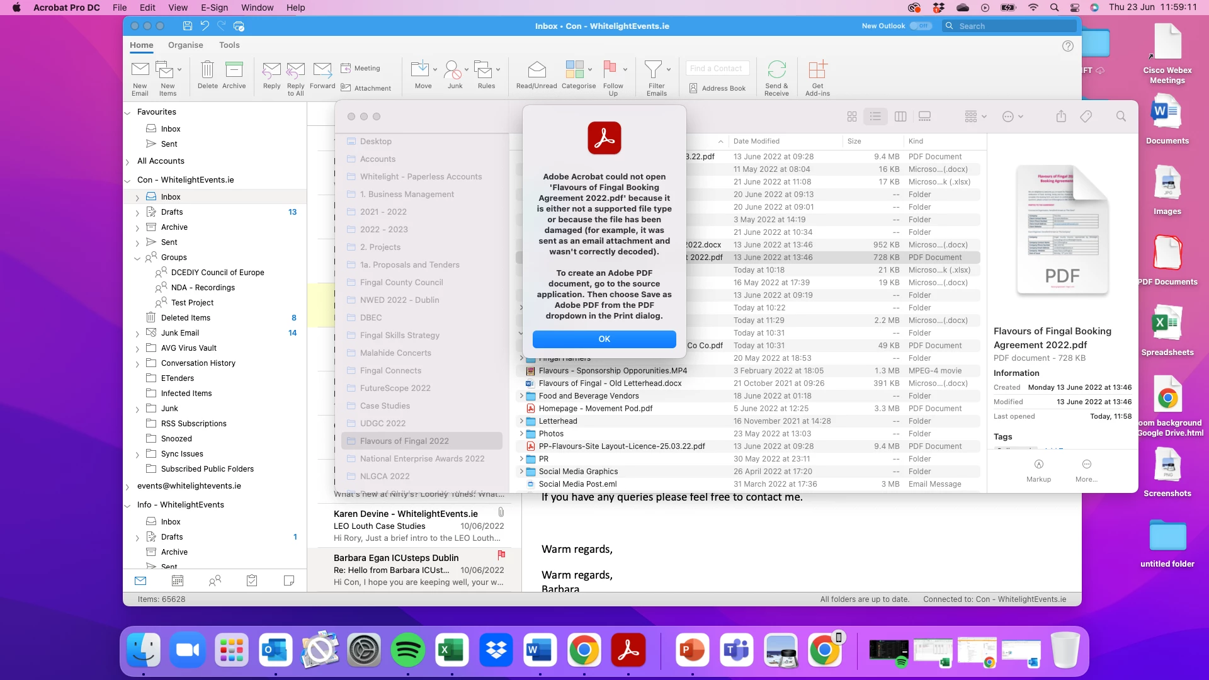
Task: Expand the Food and Beverage Vendors folder
Action: (521, 396)
